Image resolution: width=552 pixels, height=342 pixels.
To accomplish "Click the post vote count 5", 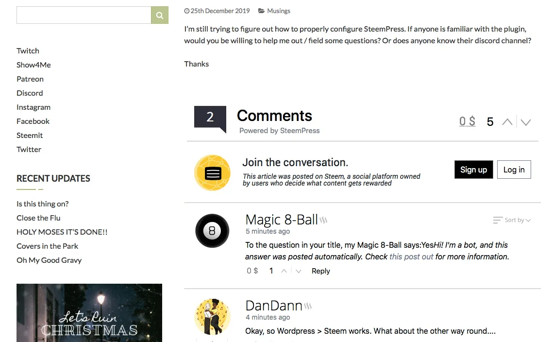I will [490, 122].
